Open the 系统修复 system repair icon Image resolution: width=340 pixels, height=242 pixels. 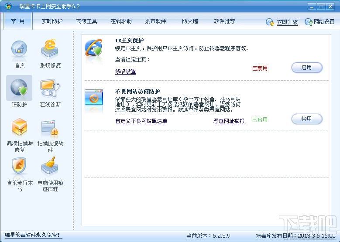click(x=50, y=49)
